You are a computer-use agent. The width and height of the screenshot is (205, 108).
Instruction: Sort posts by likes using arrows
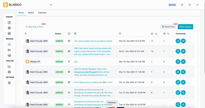coord(156,34)
